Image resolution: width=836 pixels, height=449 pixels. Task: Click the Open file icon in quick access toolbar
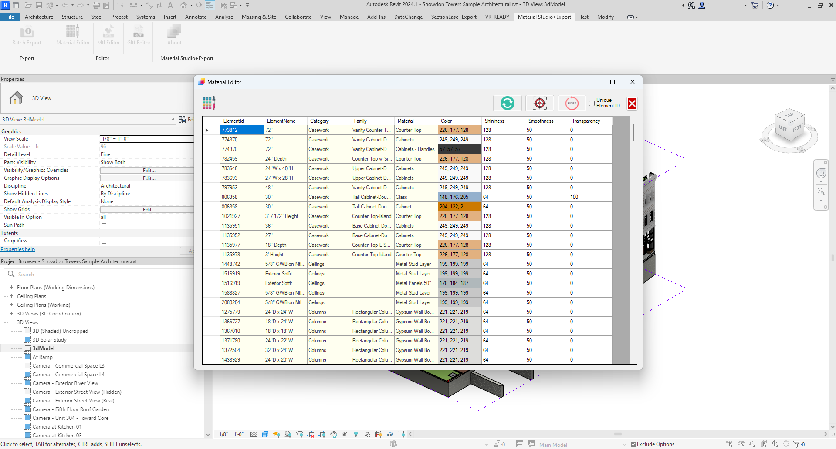[x=28, y=5]
